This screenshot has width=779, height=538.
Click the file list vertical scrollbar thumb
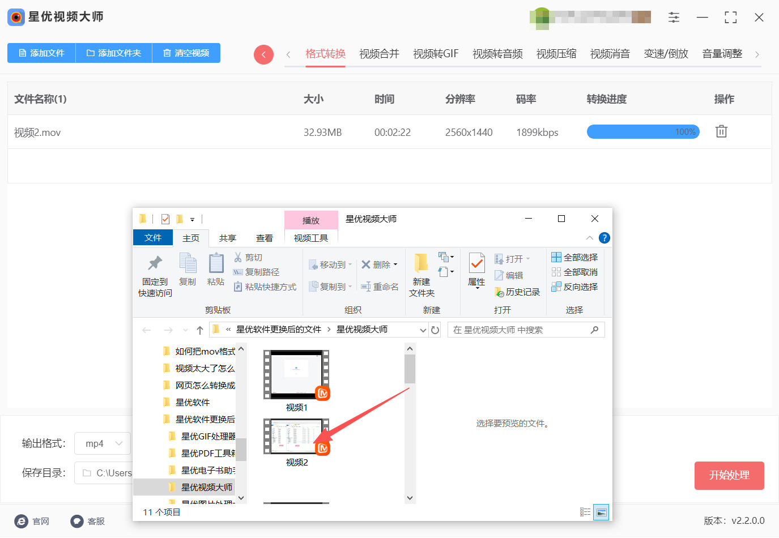410,369
